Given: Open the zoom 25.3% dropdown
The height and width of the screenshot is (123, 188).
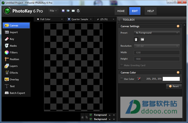Looking at the screenshot, I should click(x=105, y=19).
